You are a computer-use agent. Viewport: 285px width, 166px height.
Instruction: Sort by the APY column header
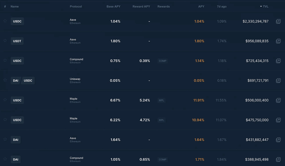point(201,7)
